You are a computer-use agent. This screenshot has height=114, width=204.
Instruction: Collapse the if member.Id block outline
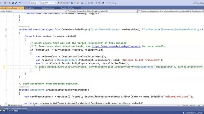tap(6, 50)
